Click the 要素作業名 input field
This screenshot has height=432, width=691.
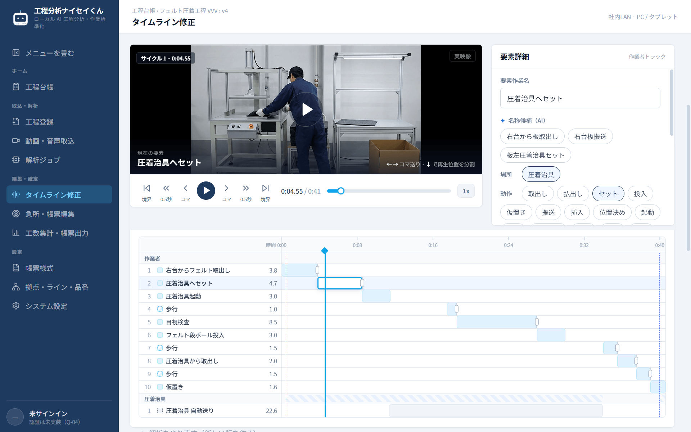click(x=580, y=98)
